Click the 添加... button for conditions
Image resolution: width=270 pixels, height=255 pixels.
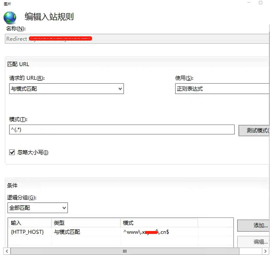tap(254, 225)
